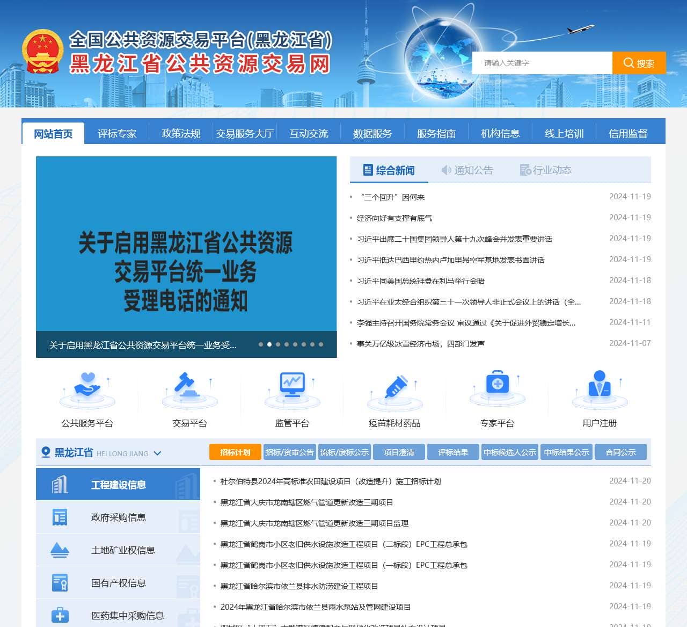Click the 政府采购信息 document icon
The width and height of the screenshot is (687, 627).
click(x=60, y=517)
